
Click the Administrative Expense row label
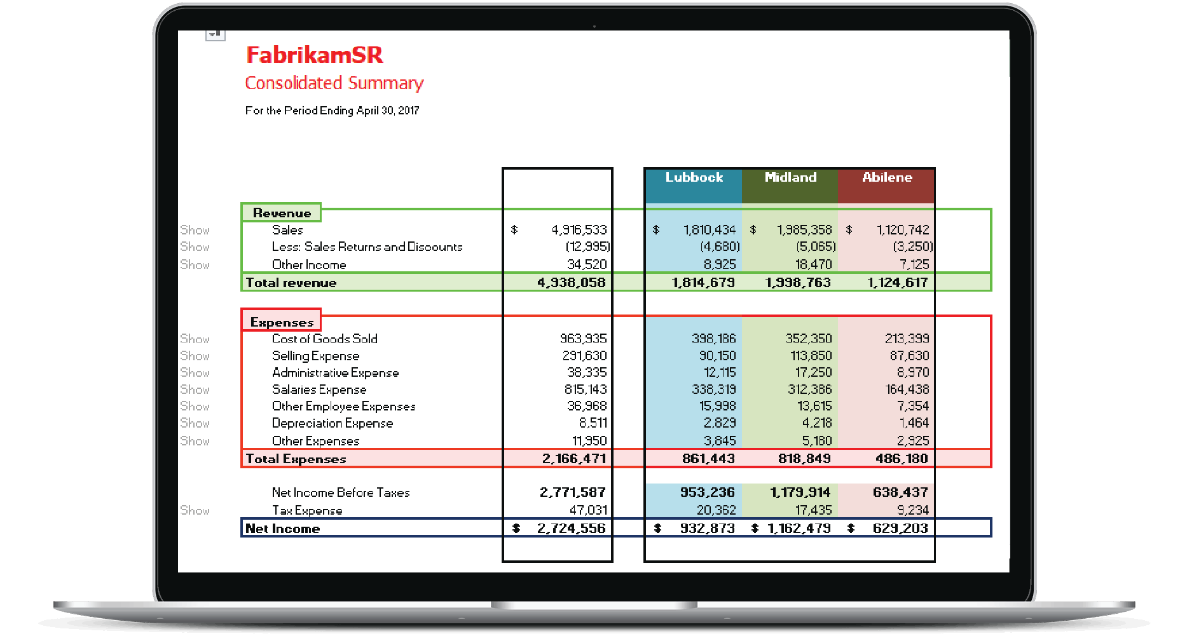[335, 372]
